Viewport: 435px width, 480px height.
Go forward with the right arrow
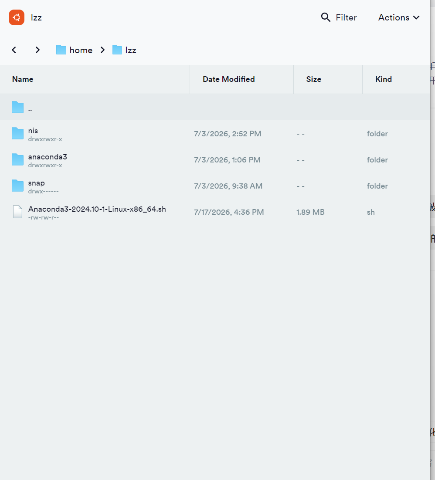(x=37, y=50)
